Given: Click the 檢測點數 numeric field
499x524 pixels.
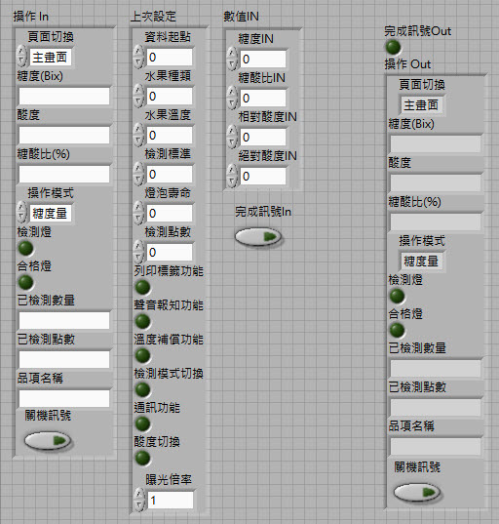Looking at the screenshot, I should [170, 253].
